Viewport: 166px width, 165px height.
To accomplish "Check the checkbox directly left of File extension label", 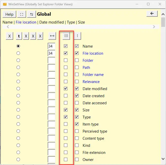I will [x=77, y=152].
